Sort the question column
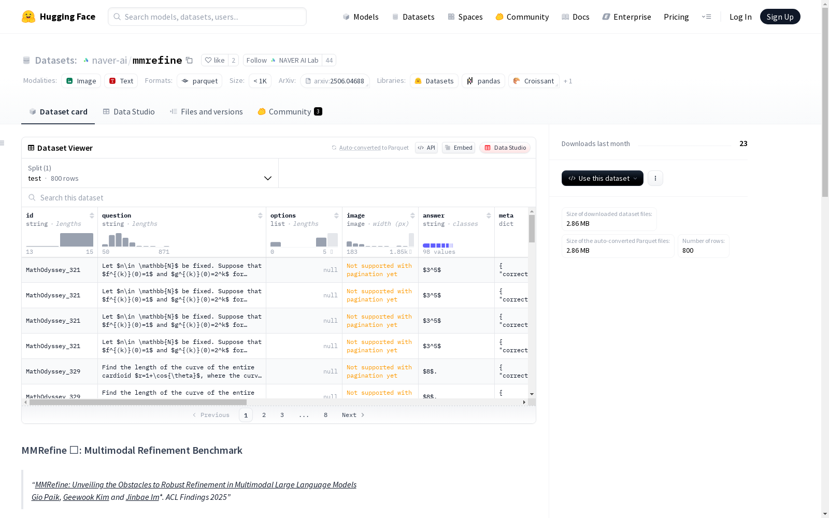Screen dimensions: 829x518 point(260,215)
